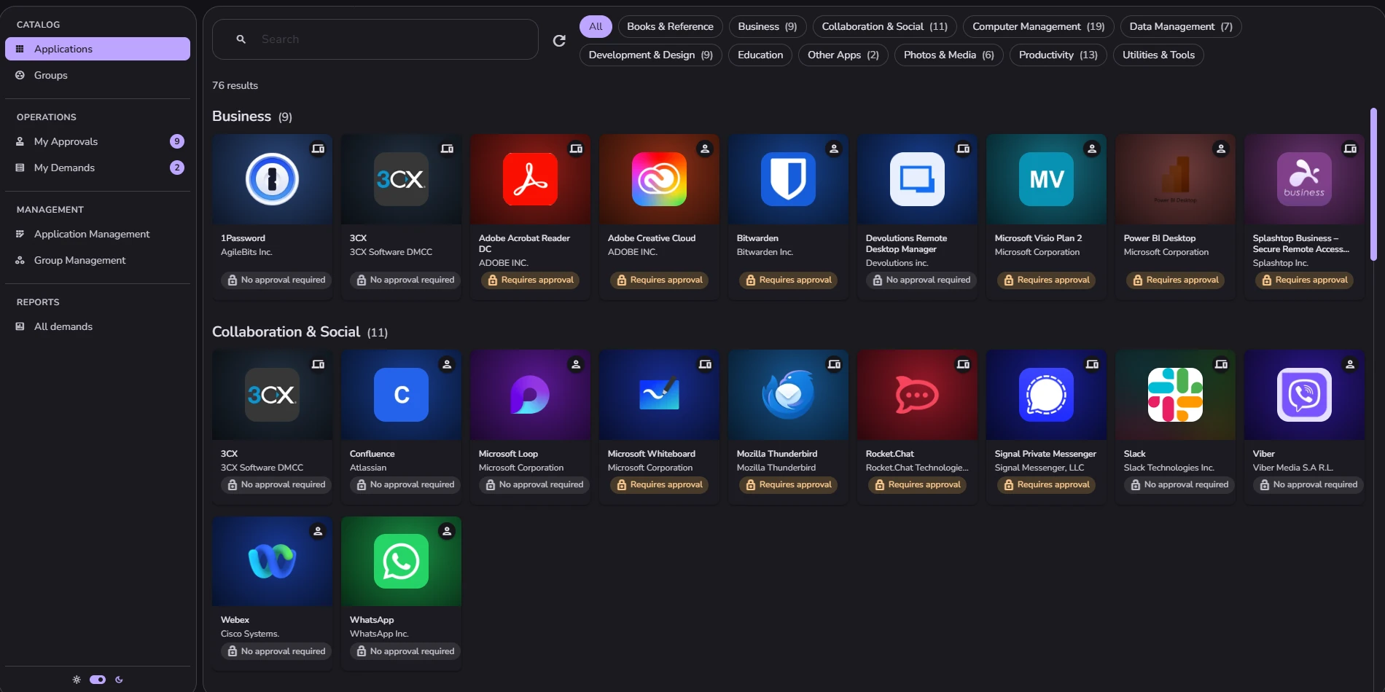This screenshot has height=692, width=1385.
Task: Toggle the light/dark theme switch
Action: coord(98,680)
